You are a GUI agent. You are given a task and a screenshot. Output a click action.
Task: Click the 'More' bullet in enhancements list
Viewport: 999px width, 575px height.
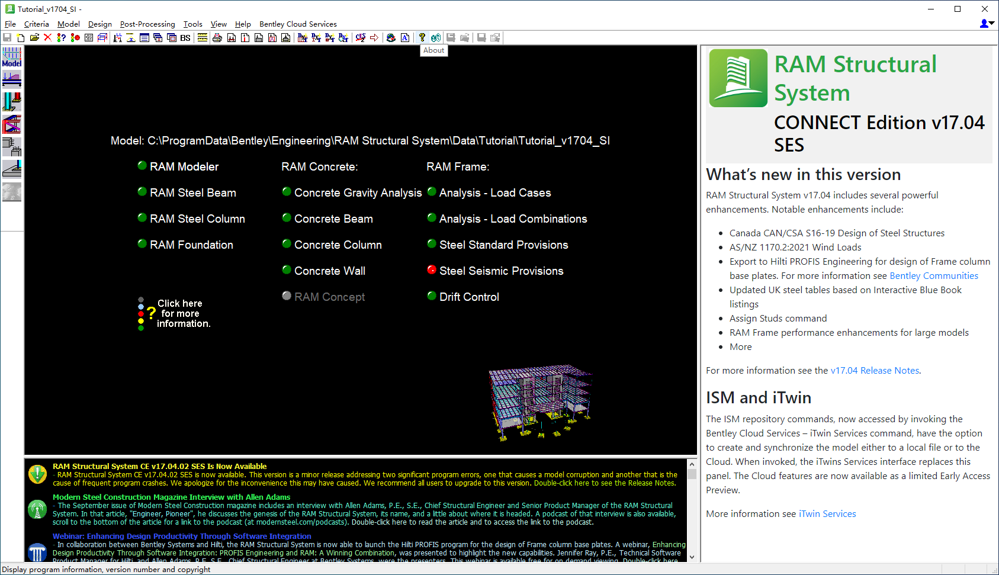(x=740, y=347)
